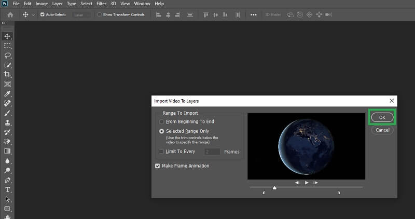Enable Limit To Every checkbox
This screenshot has height=219, width=415.
click(x=161, y=152)
